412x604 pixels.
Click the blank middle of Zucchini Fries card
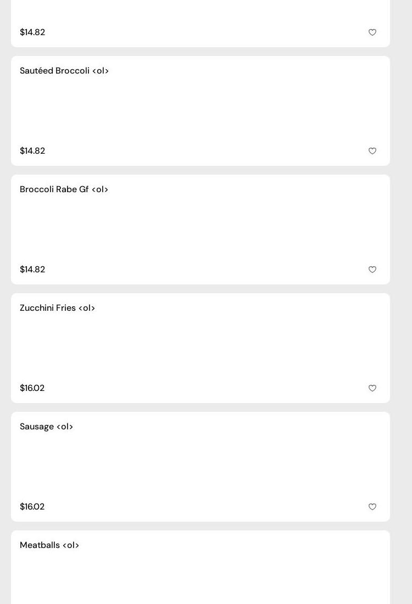201,348
